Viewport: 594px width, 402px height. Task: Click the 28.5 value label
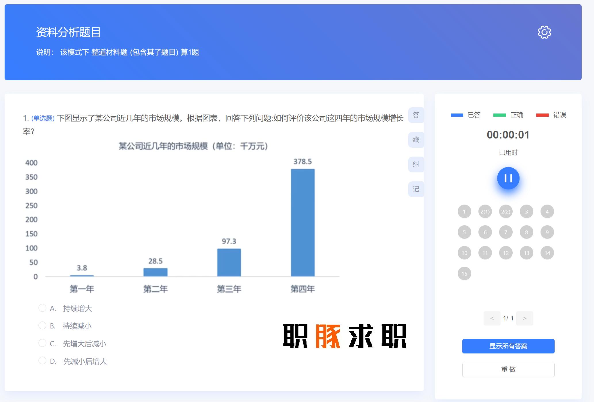click(155, 261)
